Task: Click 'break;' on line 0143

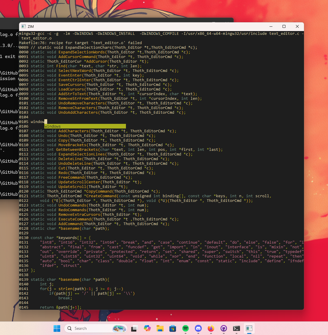Action: tap(65, 298)
